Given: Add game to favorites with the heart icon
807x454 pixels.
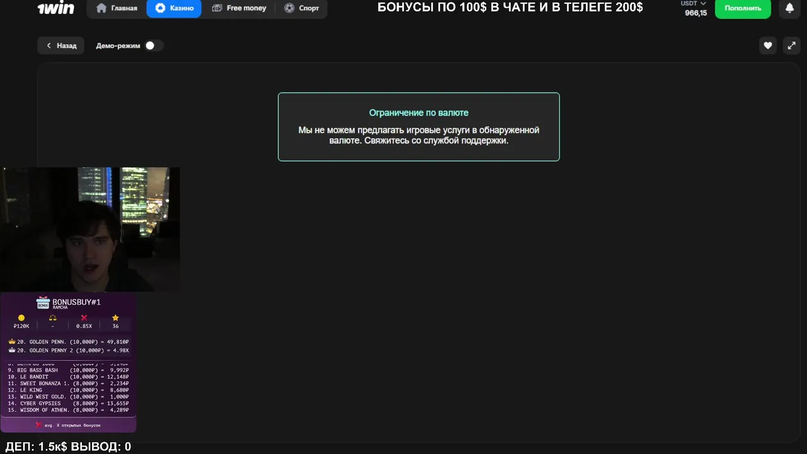Looking at the screenshot, I should [x=767, y=45].
